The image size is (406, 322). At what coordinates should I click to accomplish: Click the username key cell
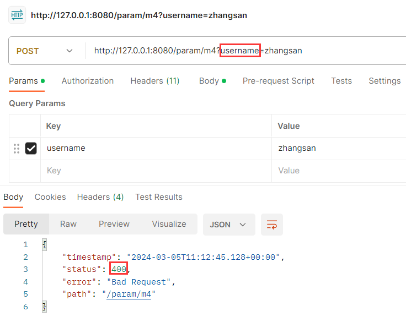click(x=156, y=148)
